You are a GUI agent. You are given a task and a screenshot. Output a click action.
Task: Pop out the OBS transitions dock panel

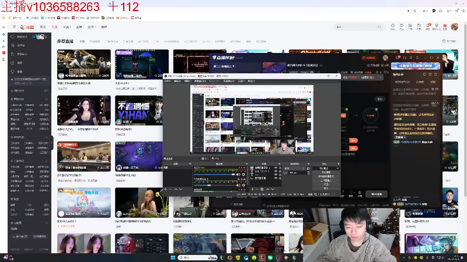point(309,164)
